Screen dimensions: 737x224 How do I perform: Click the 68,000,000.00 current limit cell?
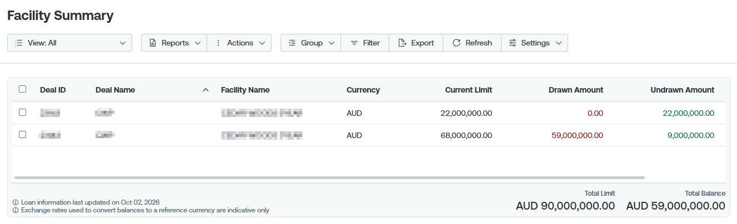[x=466, y=135]
